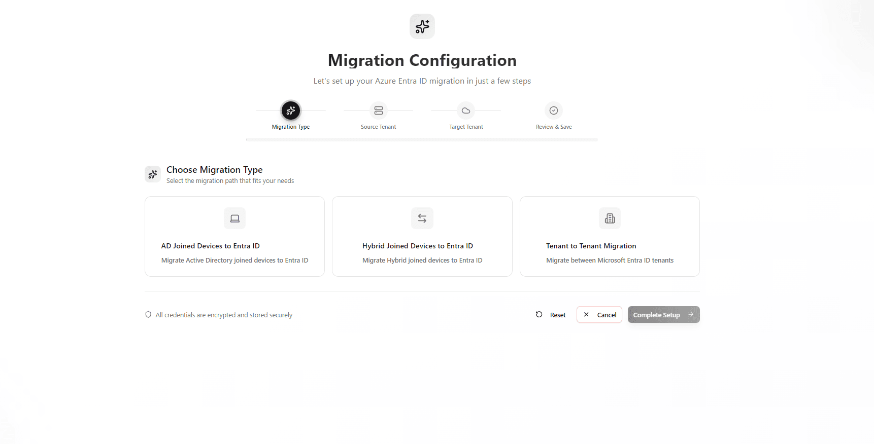
Task: Open the Target Tenant cloud step icon
Action: [x=466, y=110]
